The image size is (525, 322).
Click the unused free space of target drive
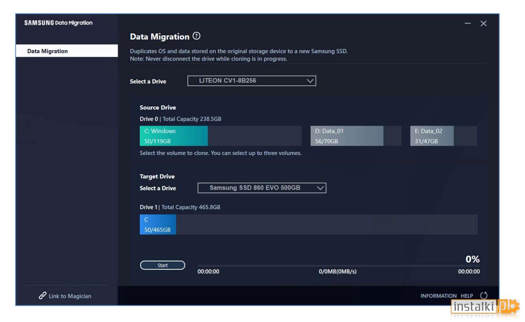pos(327,225)
